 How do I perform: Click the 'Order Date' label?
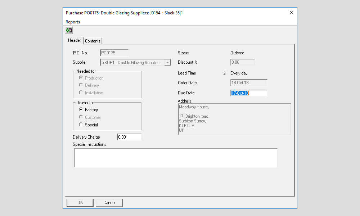pyautogui.click(x=187, y=83)
